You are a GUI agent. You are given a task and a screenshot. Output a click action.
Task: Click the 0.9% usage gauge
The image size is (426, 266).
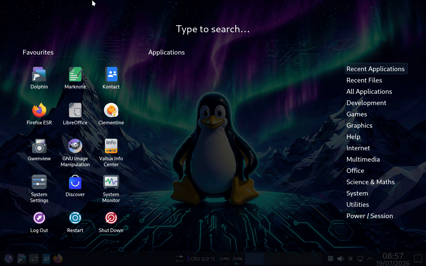tap(225, 259)
